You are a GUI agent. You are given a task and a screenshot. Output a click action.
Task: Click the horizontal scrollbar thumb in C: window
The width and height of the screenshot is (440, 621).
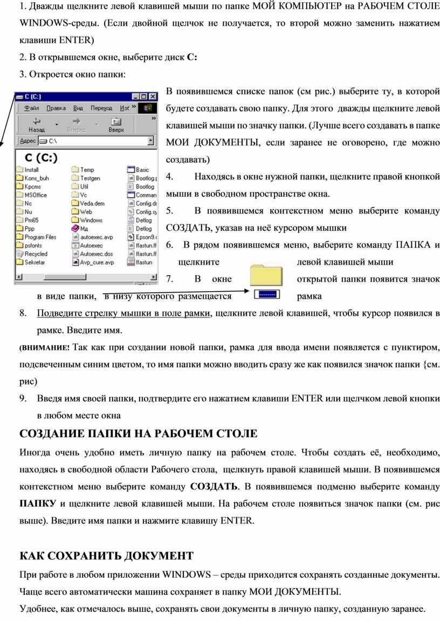65,277
